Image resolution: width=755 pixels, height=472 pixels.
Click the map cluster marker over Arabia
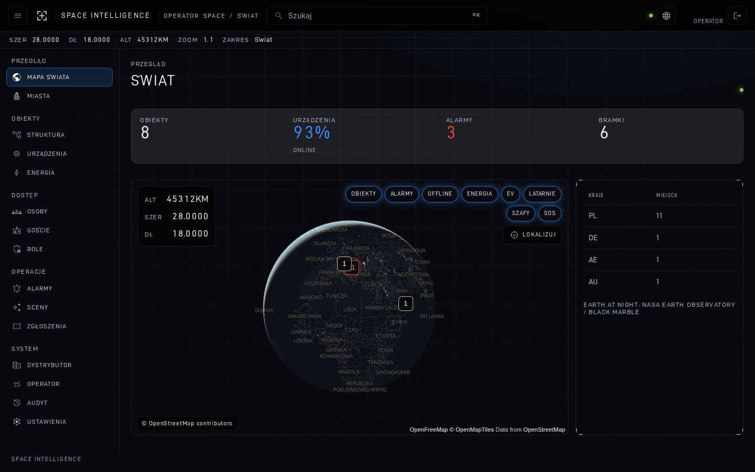(406, 304)
